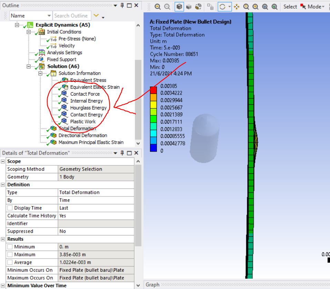The width and height of the screenshot is (330, 289).
Task: Check the Display Time checkbox
Action: [10, 208]
